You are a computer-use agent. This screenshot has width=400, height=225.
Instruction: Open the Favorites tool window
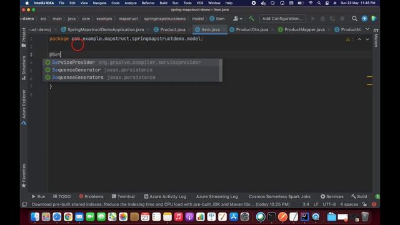[24, 176]
